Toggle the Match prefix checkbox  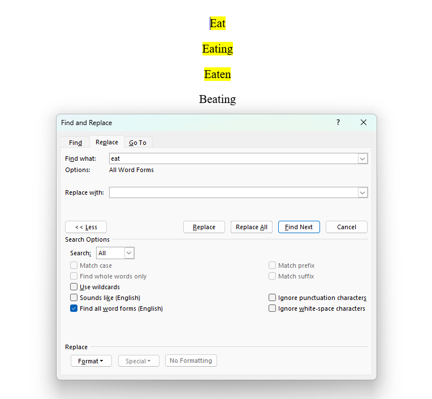tap(272, 265)
